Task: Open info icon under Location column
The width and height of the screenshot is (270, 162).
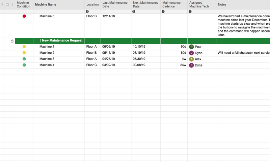Action: [x=87, y=11]
